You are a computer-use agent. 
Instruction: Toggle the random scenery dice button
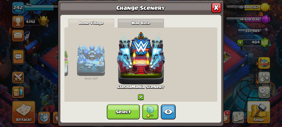(x=150, y=112)
